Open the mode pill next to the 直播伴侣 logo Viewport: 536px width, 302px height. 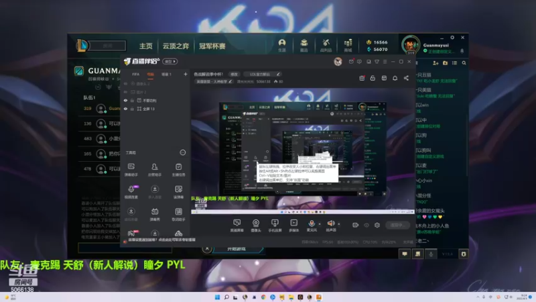[170, 62]
